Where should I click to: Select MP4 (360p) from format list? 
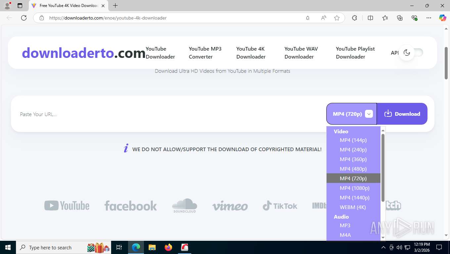pos(353,159)
